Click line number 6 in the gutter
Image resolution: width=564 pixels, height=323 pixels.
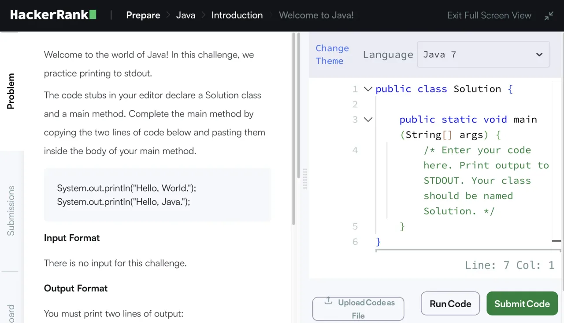[355, 242]
